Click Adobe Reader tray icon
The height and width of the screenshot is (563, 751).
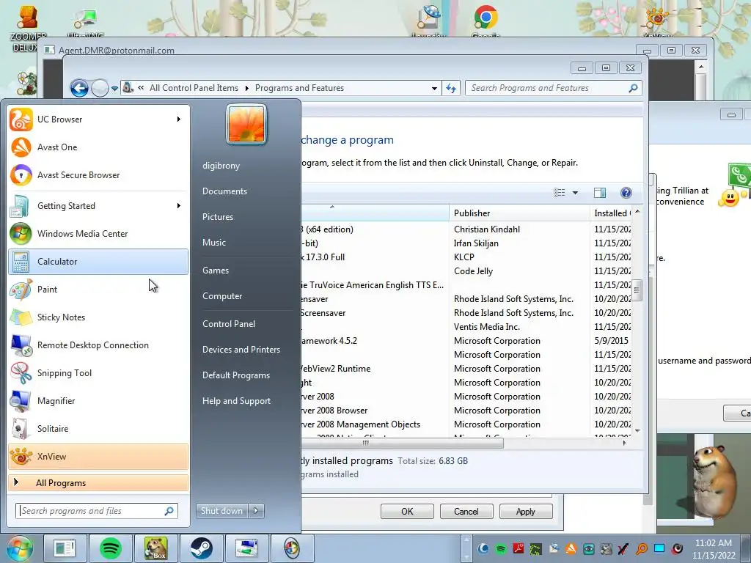[x=519, y=548]
